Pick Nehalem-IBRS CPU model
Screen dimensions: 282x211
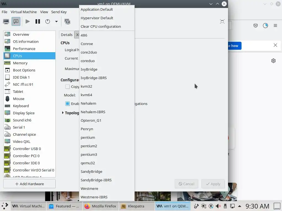pos(107,112)
